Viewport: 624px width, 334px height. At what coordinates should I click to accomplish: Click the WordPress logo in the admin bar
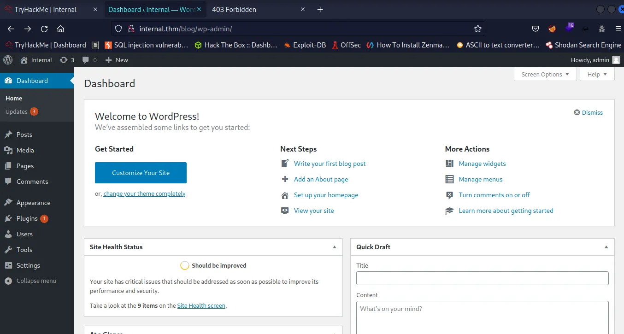[8, 60]
